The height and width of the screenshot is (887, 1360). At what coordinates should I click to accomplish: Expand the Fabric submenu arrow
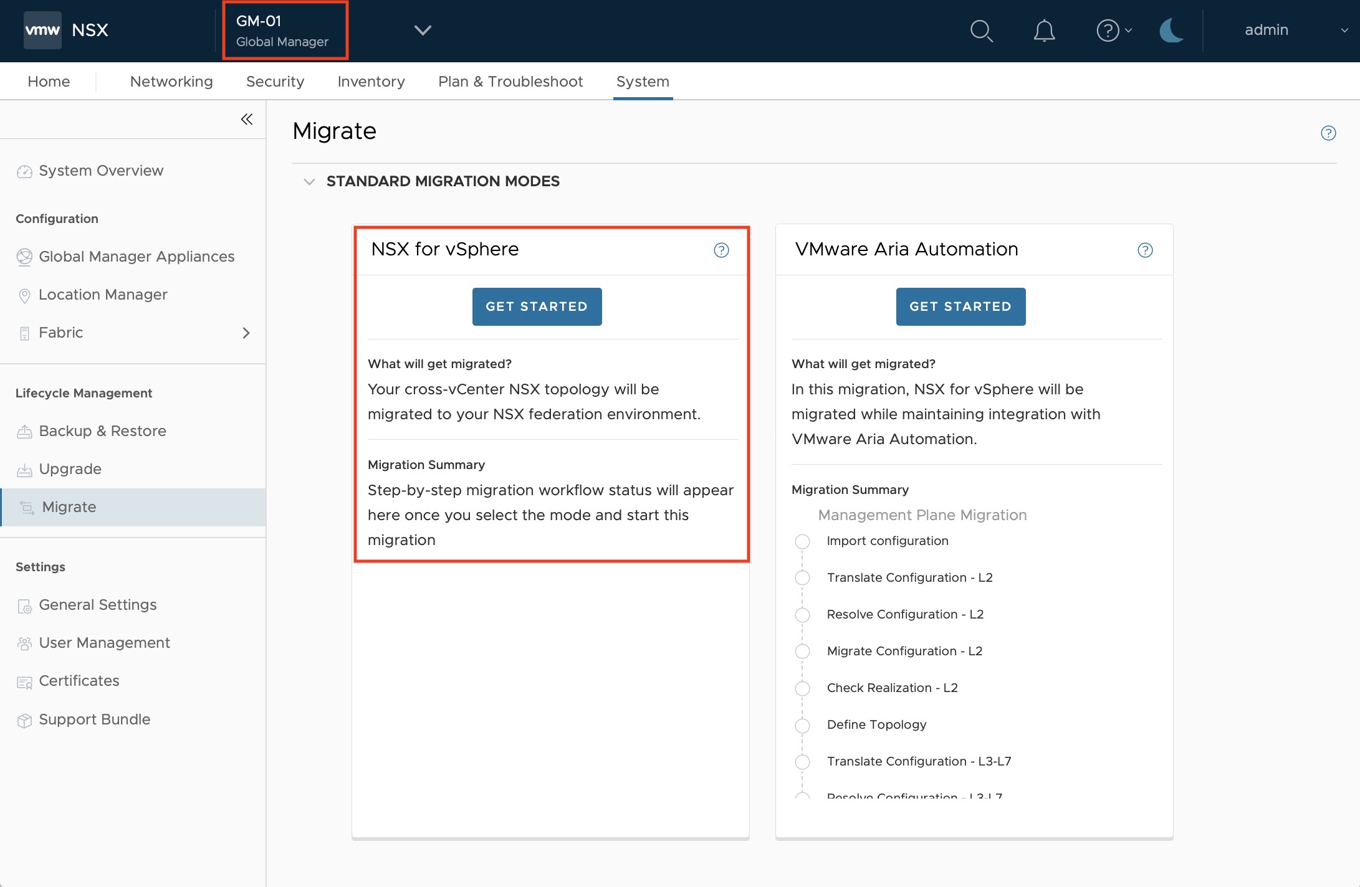click(246, 333)
